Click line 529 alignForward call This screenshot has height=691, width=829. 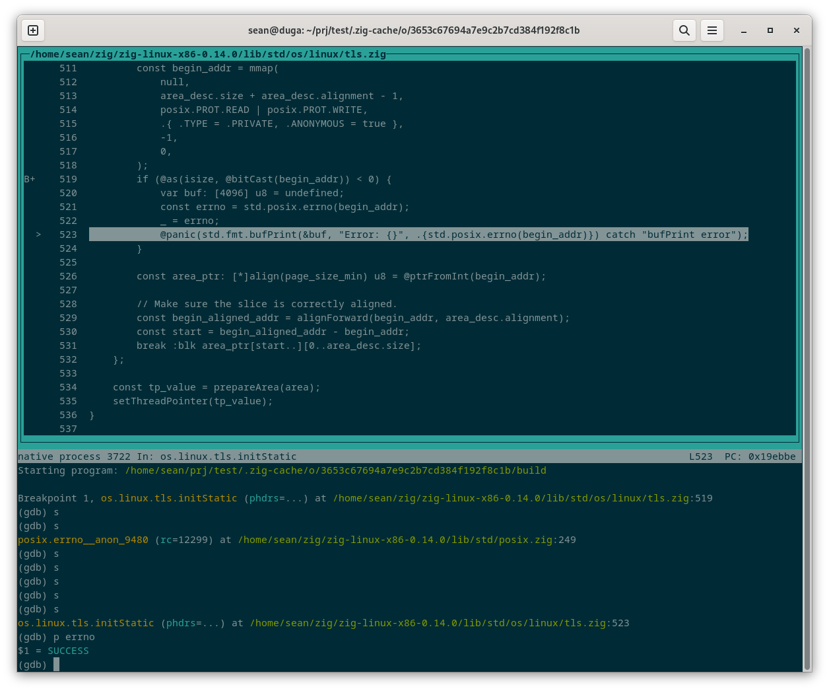tap(353, 318)
